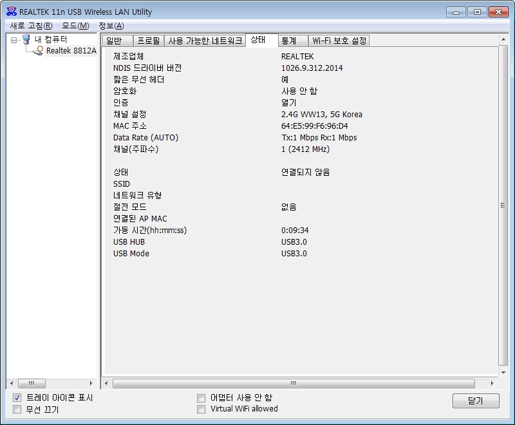Click the channel value 1 (2412 MHz)
This screenshot has width=515, height=425.
tap(305, 149)
